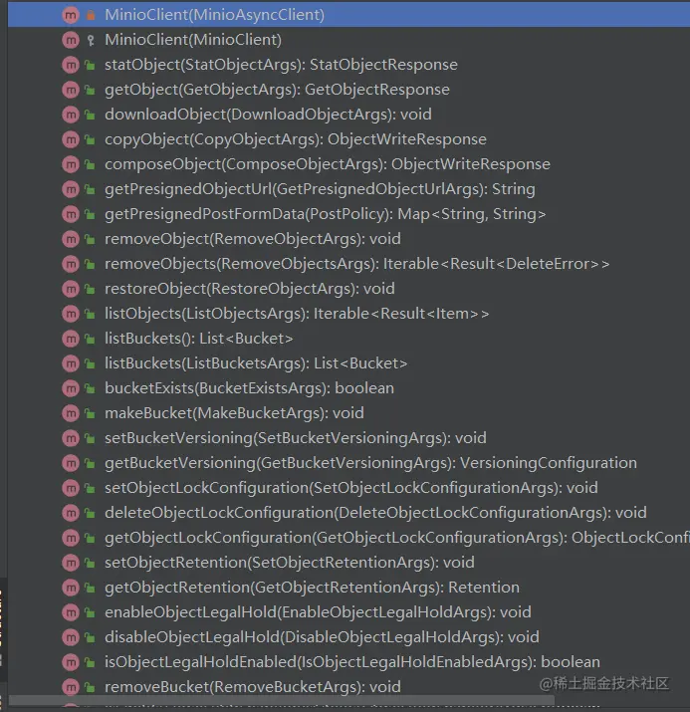Click the method icon beside enableObjectLegalHold

pyautogui.click(x=71, y=612)
